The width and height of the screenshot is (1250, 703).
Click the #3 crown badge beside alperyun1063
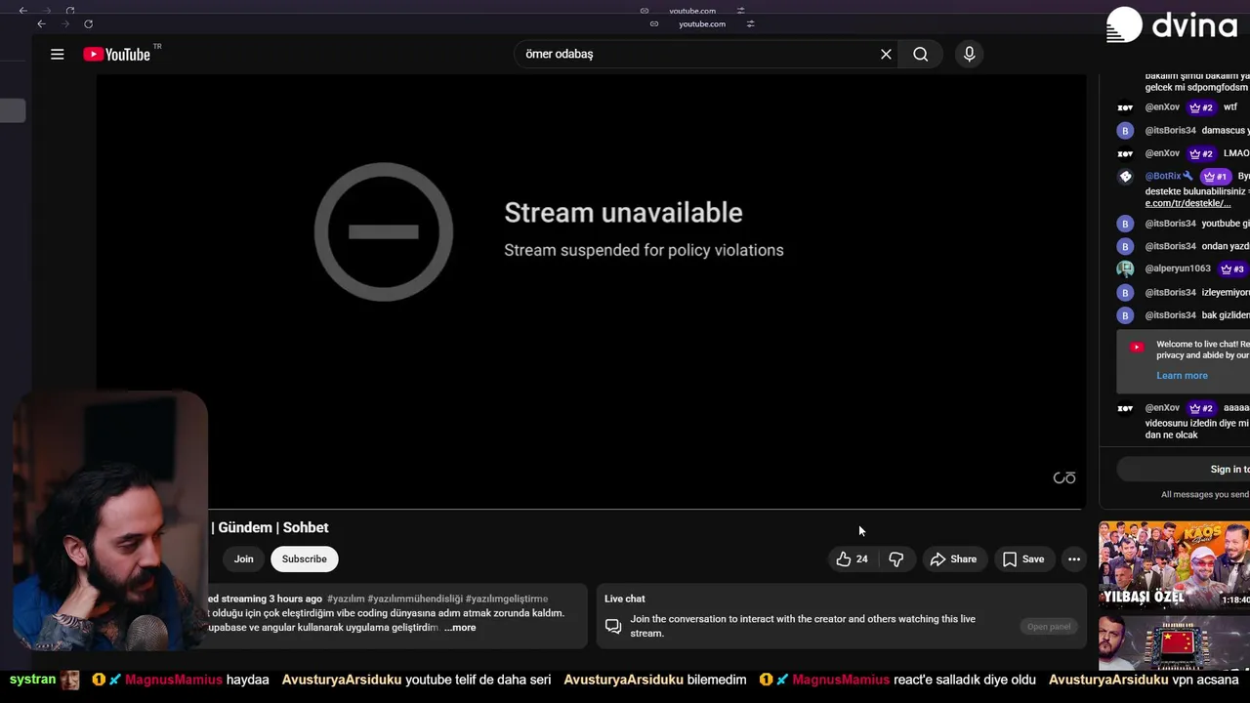pyautogui.click(x=1232, y=269)
